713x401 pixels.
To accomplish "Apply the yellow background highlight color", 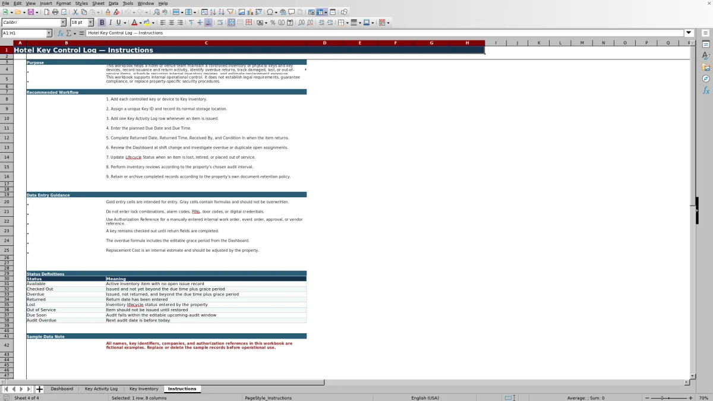I will click(147, 23).
